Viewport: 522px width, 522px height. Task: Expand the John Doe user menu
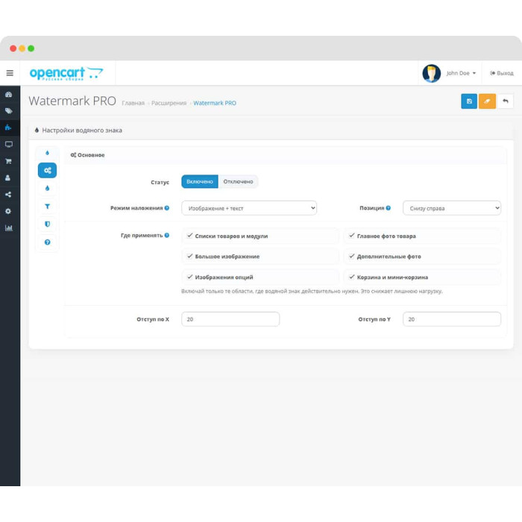[x=461, y=73]
